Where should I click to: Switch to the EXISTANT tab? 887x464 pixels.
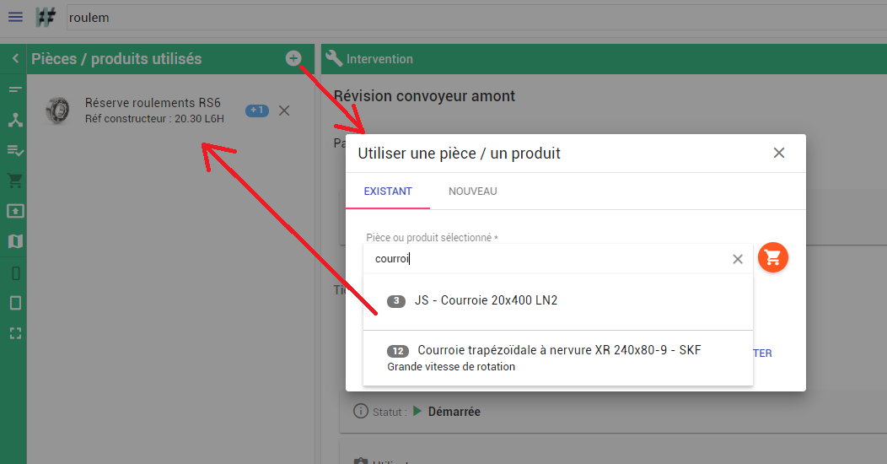[x=388, y=192]
